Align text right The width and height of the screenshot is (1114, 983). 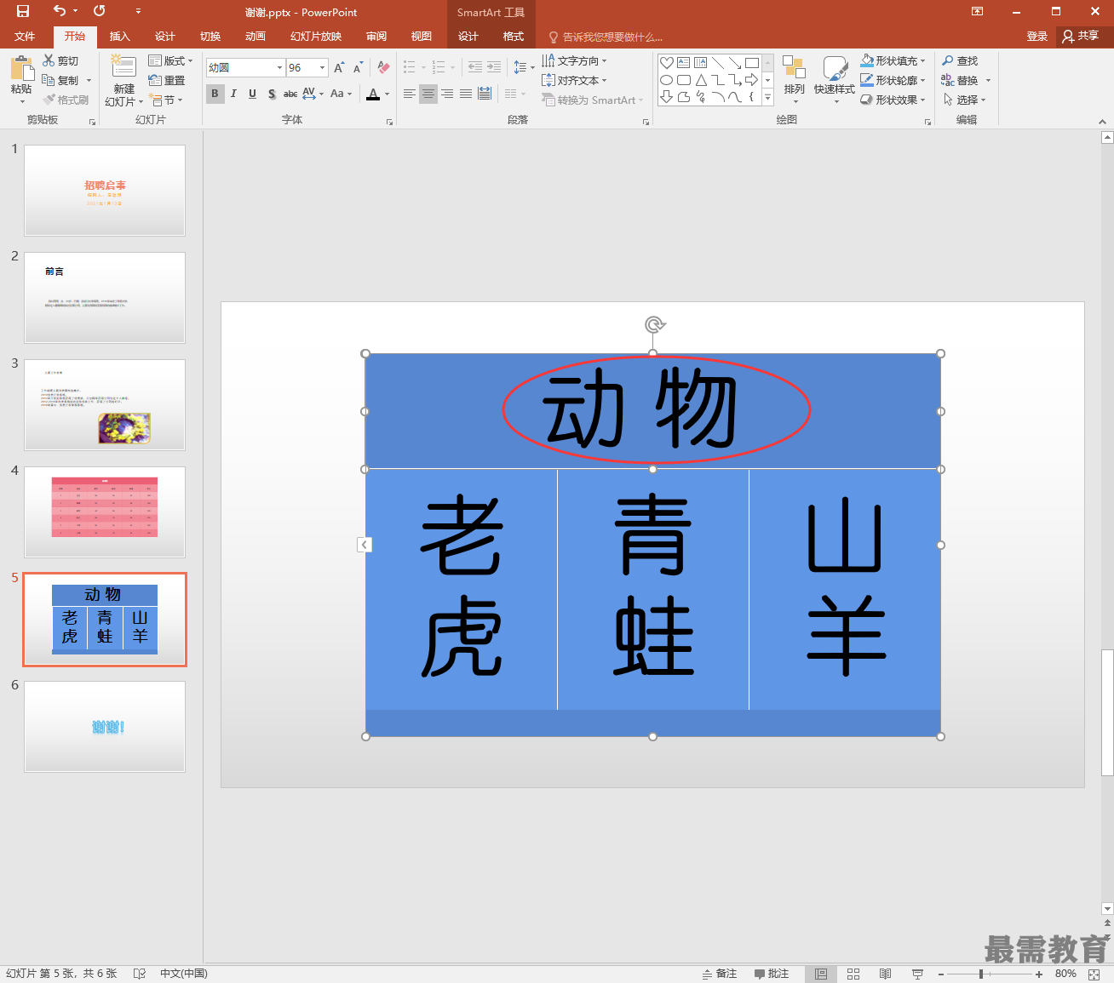(447, 94)
